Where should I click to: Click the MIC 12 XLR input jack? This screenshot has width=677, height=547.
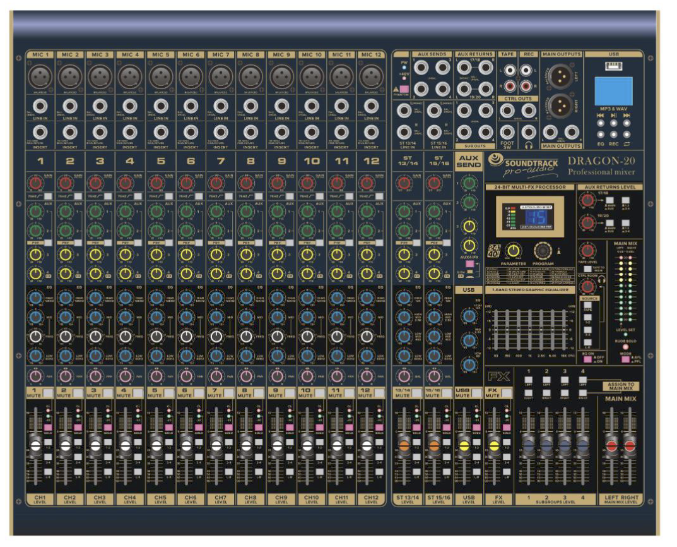pos(371,76)
